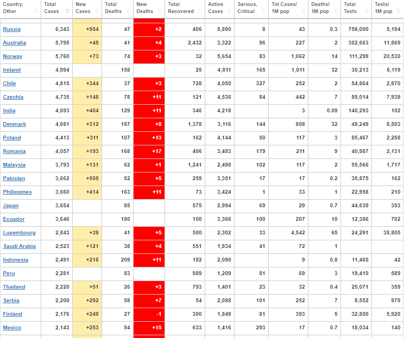The image size is (404, 338).
Task: Click the Total Tests column sort icon
Action: (x=367, y=11)
